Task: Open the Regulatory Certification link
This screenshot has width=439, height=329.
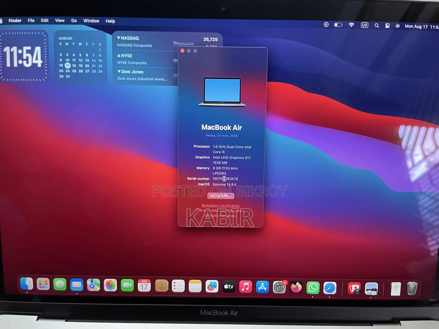Action: [221, 205]
